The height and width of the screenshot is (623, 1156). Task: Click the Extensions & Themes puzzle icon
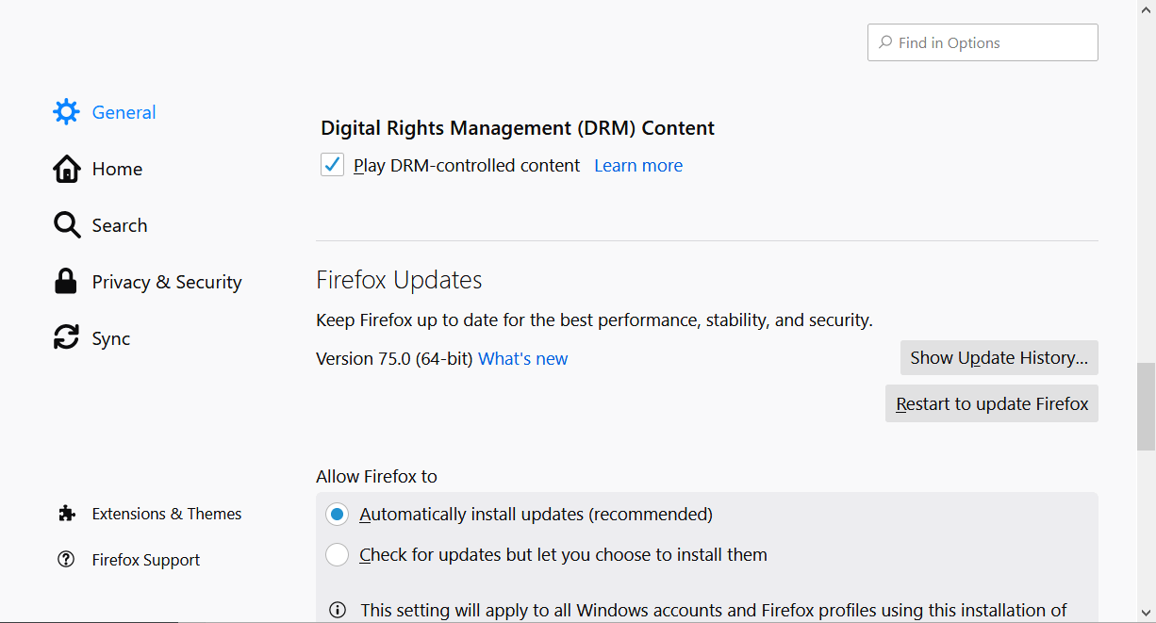66,514
